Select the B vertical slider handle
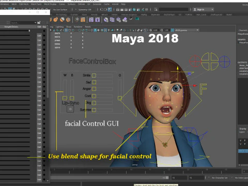This screenshot has width=248, height=186. (x=72, y=98)
